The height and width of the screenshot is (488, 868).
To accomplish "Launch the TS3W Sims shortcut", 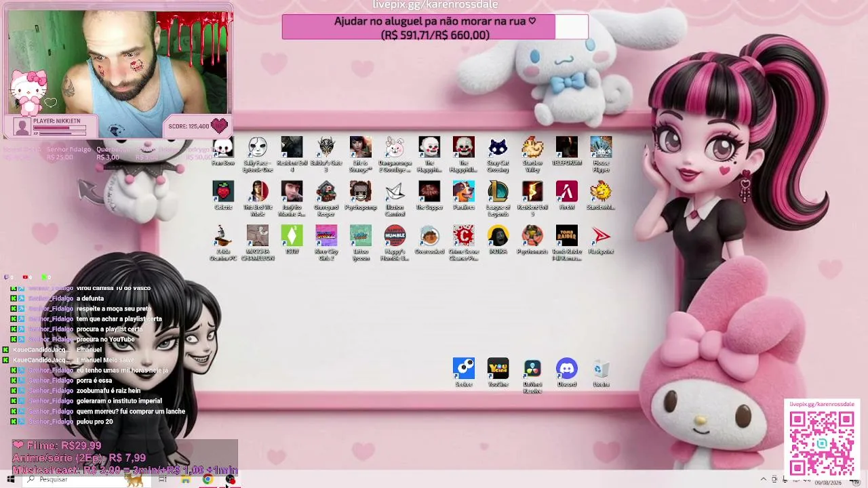I will (292, 240).
